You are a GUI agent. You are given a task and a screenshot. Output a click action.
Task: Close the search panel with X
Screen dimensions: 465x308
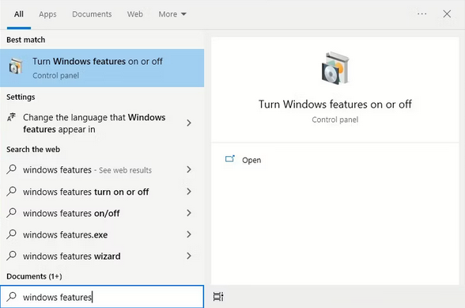click(447, 13)
